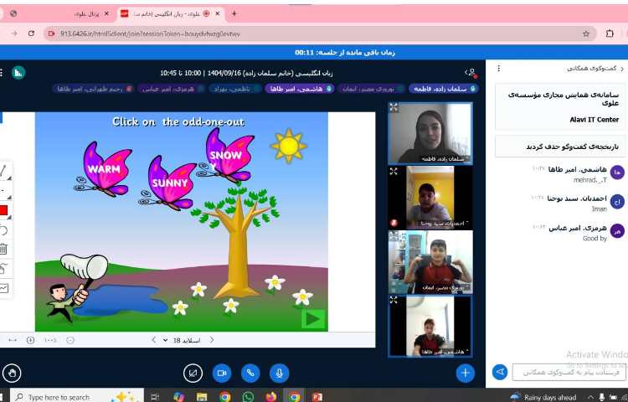This screenshot has height=402, width=628.
Task: Click the SUNNY butterfly
Action: [x=171, y=183]
